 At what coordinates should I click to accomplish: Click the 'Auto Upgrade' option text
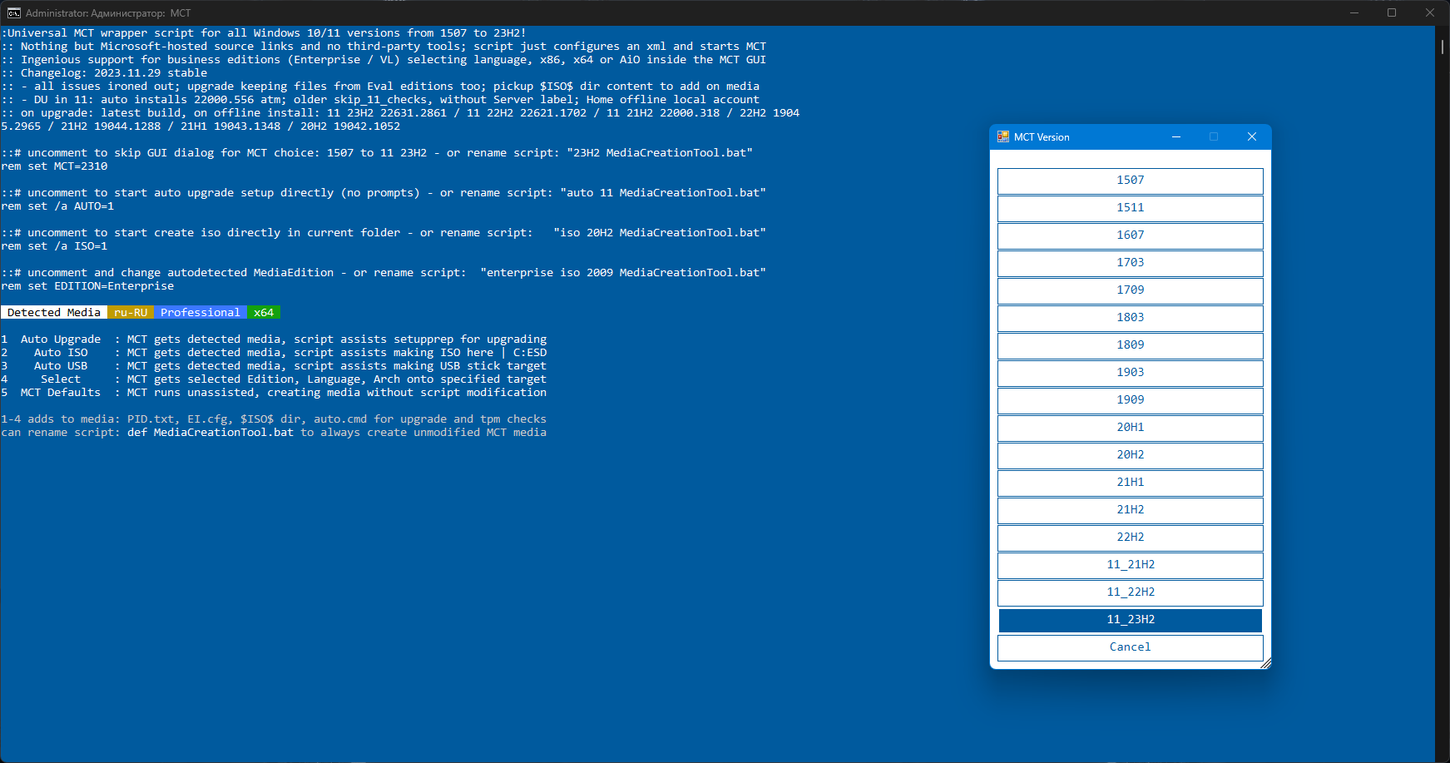pos(61,339)
